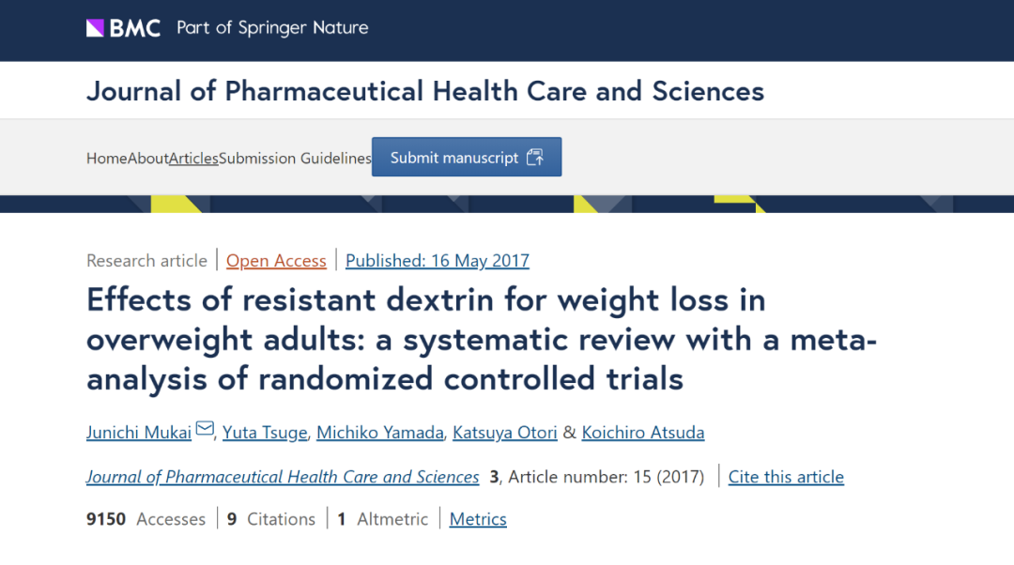Screen dimensions: 1014x565
Task: Click the Journal of Pharmaceutical Health Care header title
Action: (x=425, y=91)
